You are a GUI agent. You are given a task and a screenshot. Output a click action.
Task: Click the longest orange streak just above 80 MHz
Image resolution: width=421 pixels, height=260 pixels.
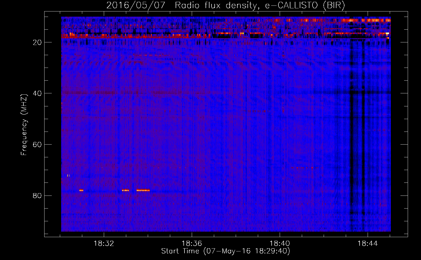click(x=143, y=190)
